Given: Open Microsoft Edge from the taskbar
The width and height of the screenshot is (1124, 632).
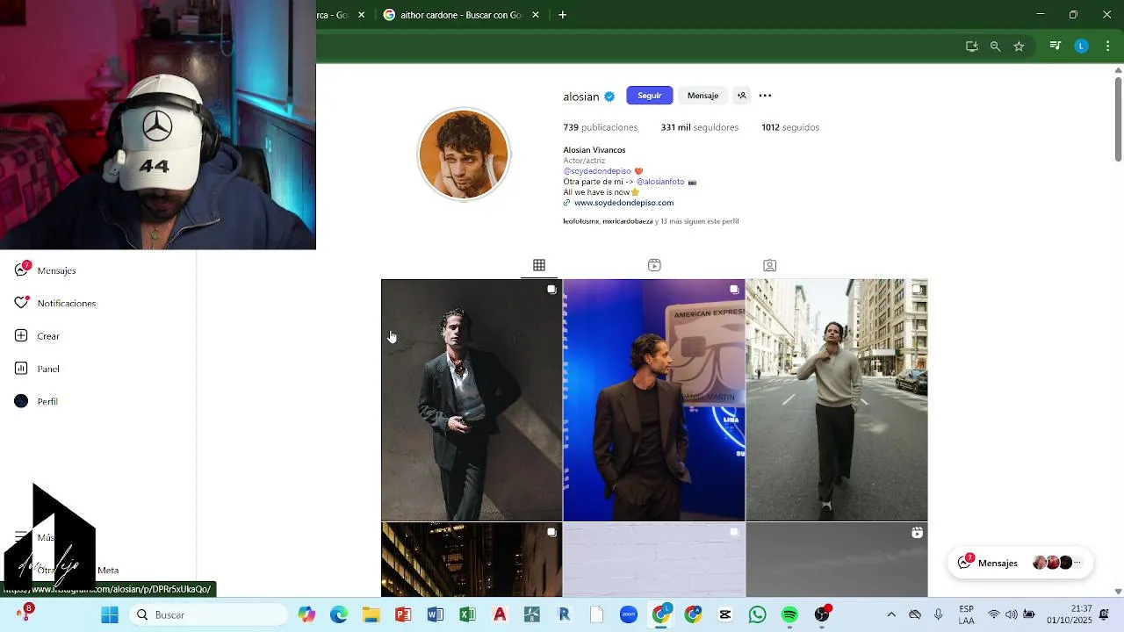Looking at the screenshot, I should click(339, 614).
